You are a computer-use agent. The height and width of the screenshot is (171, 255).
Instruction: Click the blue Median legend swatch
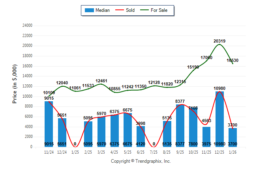tap(89, 10)
